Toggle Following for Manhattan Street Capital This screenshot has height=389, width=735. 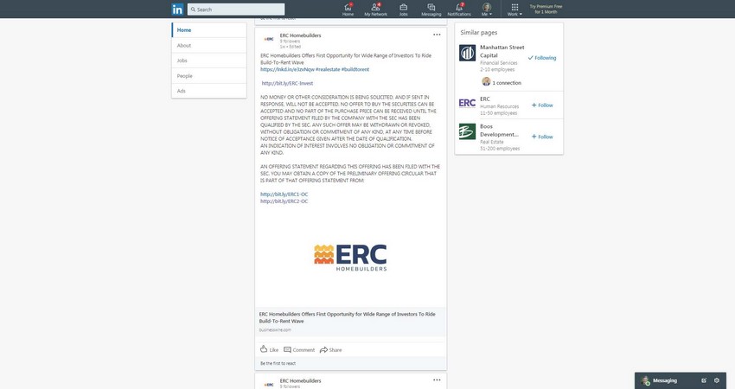542,58
